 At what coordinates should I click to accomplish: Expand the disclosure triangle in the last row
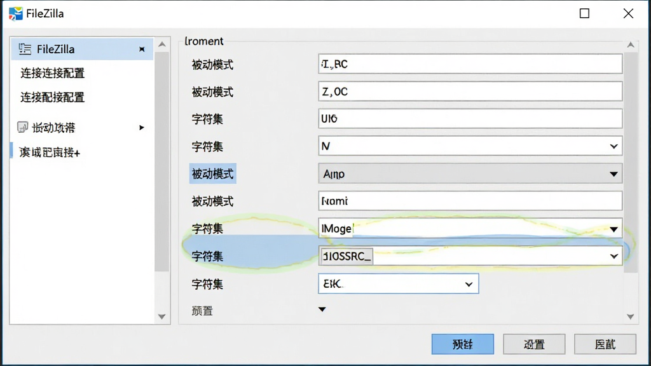322,309
